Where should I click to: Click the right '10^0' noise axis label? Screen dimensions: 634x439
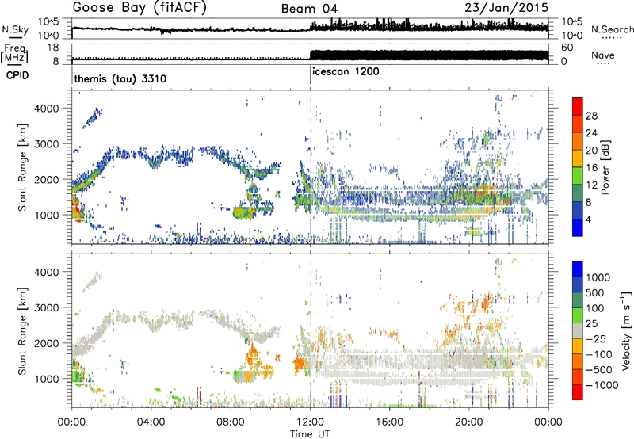pos(571,36)
